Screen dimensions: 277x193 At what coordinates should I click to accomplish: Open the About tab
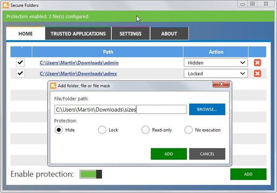[x=169, y=34]
